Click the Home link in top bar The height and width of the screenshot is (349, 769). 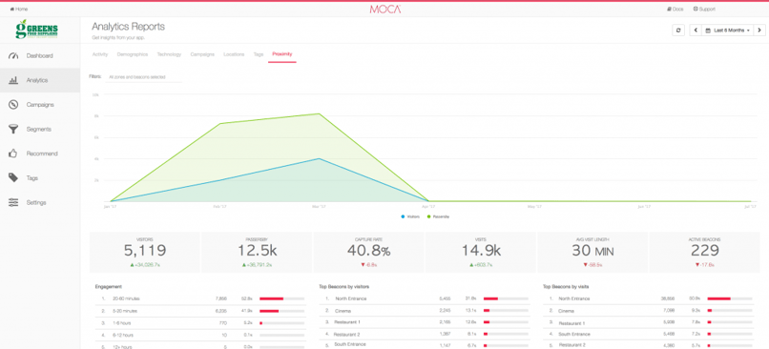19,9
